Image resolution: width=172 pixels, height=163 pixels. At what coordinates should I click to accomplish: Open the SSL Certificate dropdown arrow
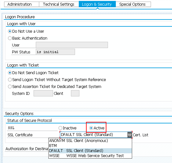pos(130,135)
